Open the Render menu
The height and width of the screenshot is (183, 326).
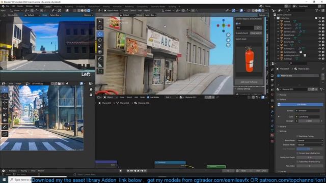[x=20, y=6]
